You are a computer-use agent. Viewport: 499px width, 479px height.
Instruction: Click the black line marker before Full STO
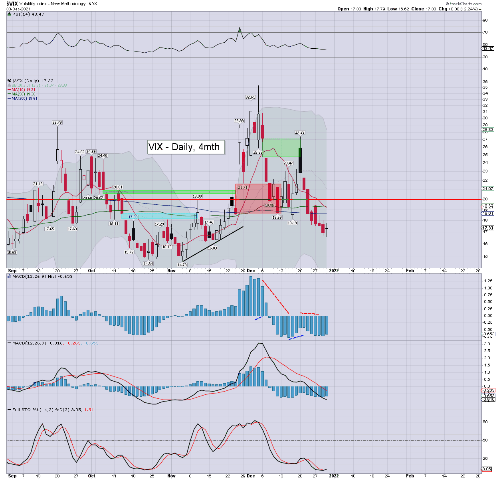(9, 410)
